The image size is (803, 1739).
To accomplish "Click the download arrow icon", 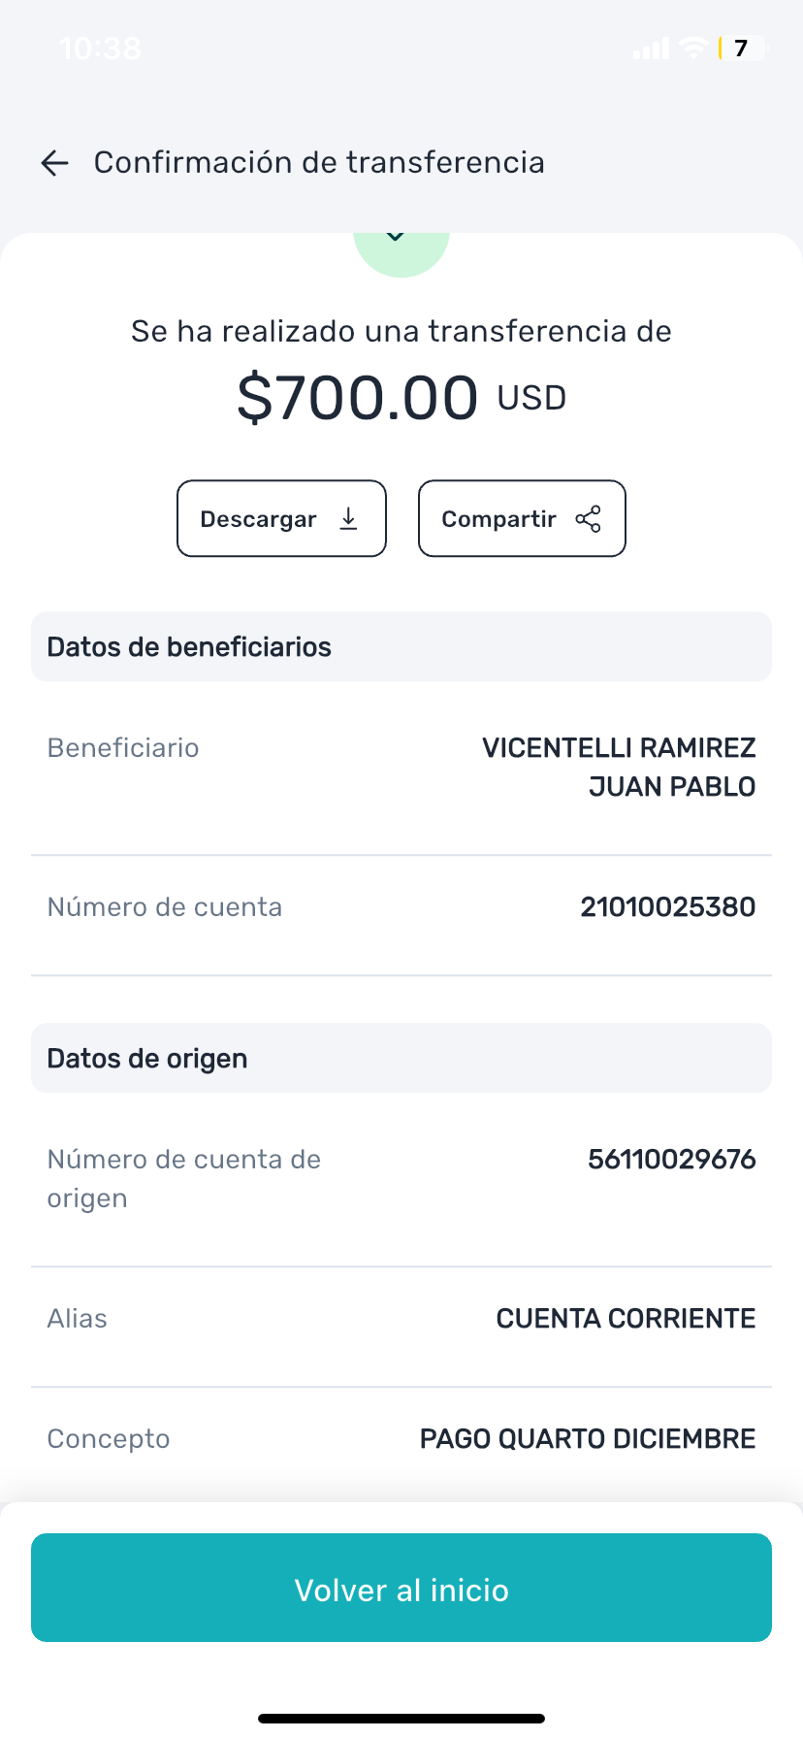I will coord(349,519).
